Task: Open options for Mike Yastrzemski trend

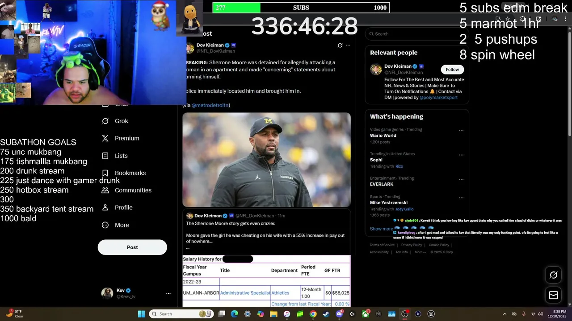Action: point(461,198)
